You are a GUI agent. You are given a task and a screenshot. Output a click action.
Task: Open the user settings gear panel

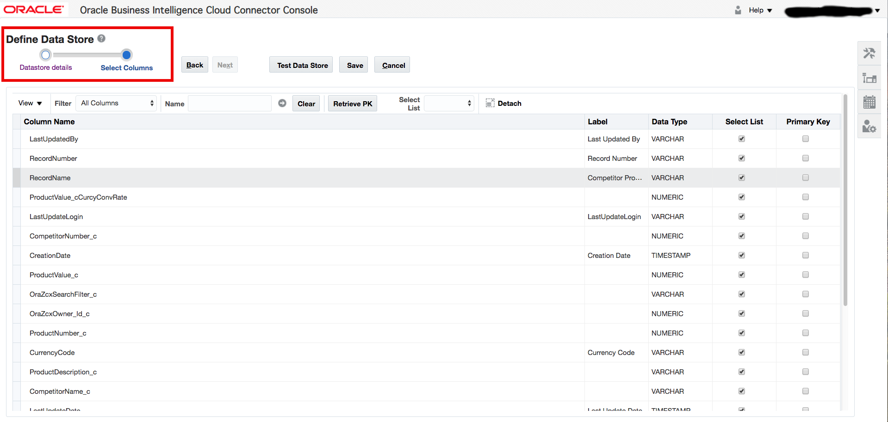point(869,126)
